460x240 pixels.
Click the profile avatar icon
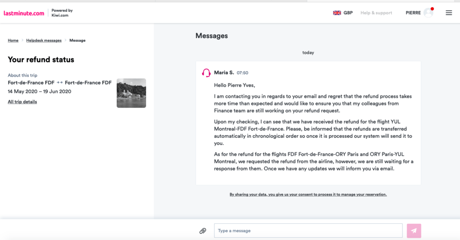(x=429, y=13)
